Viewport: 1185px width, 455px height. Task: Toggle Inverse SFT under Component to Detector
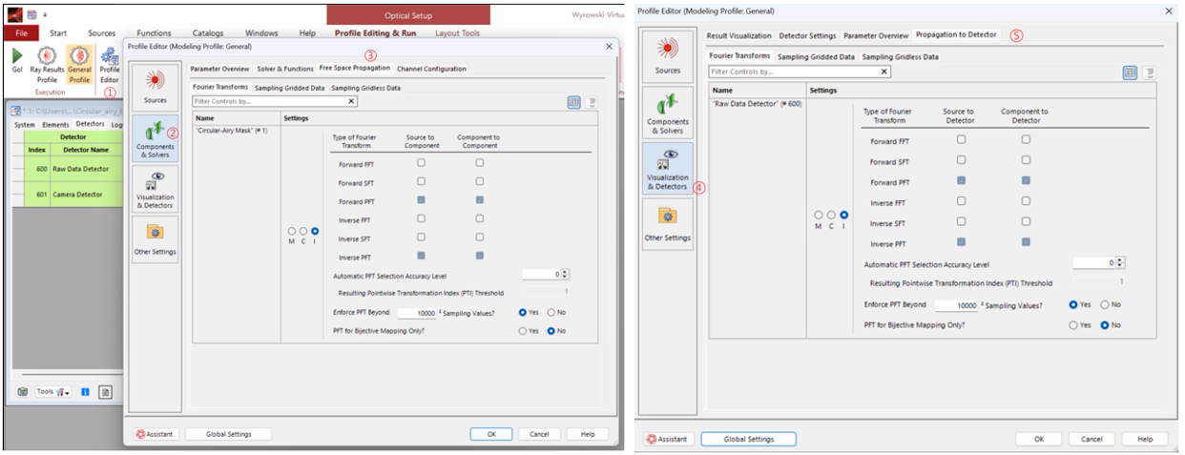[x=1026, y=222]
